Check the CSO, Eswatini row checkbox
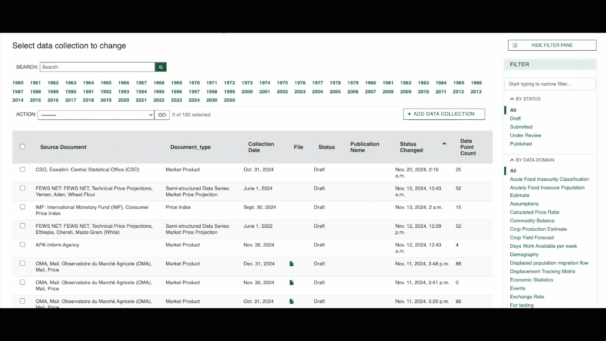The height and width of the screenshot is (341, 606). point(22,170)
